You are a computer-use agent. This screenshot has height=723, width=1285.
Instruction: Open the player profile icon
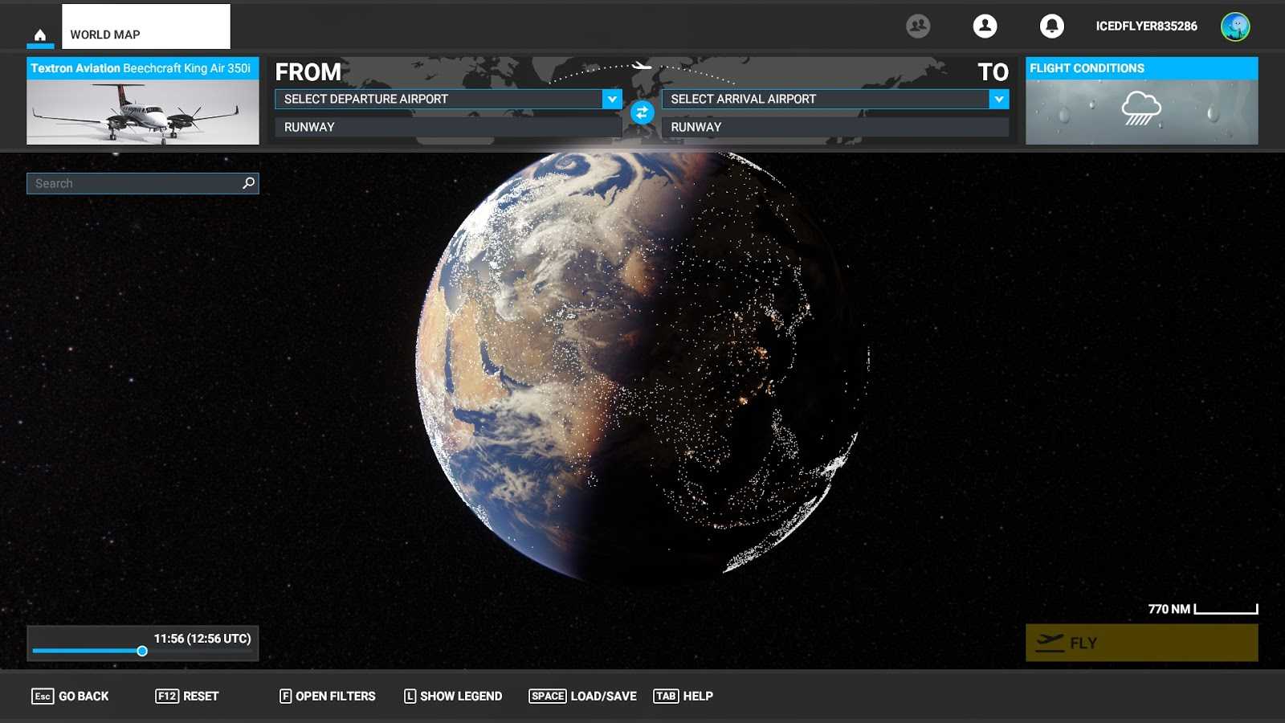pos(985,27)
